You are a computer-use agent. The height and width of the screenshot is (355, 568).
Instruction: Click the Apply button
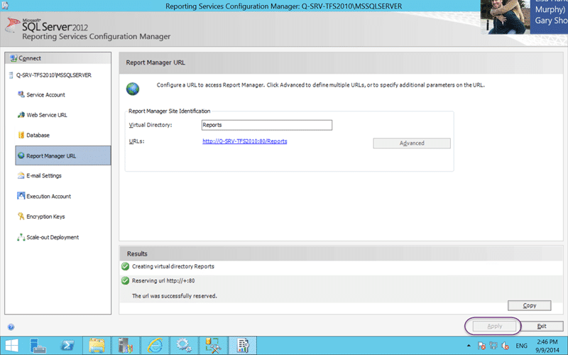click(x=494, y=326)
